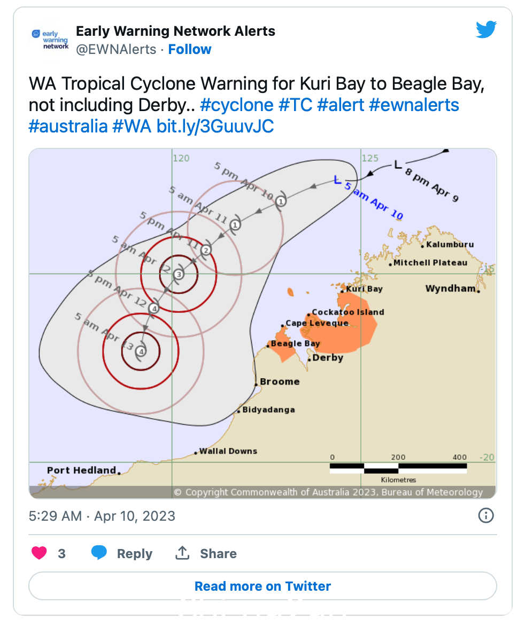The height and width of the screenshot is (627, 525).
Task: Click Read more on Twitter button
Action: [262, 586]
